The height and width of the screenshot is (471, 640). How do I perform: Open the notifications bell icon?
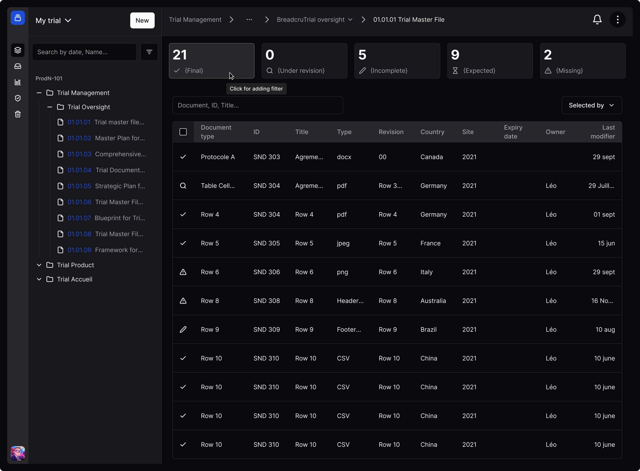(597, 19)
